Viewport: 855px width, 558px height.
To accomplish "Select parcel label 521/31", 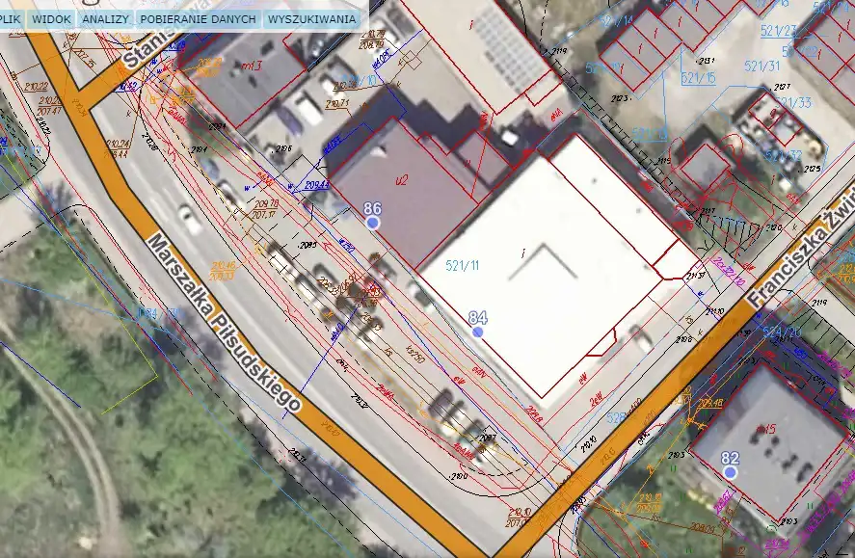I will [761, 66].
